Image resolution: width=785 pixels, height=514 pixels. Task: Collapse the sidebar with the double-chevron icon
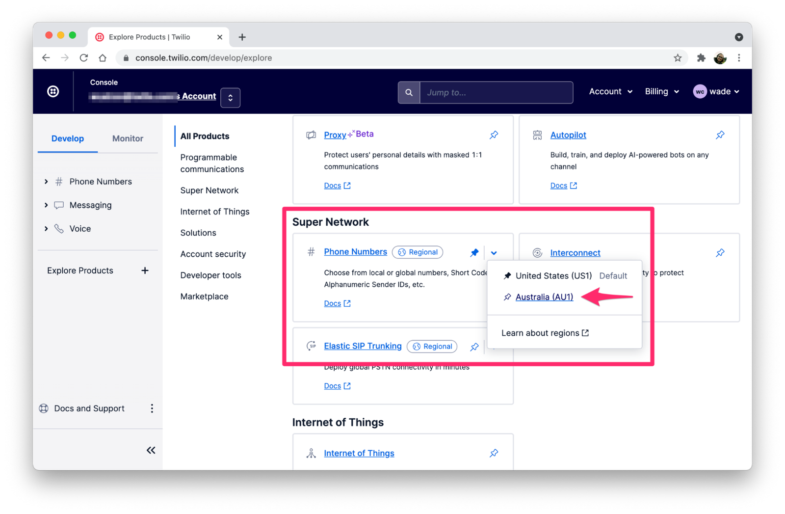(151, 450)
